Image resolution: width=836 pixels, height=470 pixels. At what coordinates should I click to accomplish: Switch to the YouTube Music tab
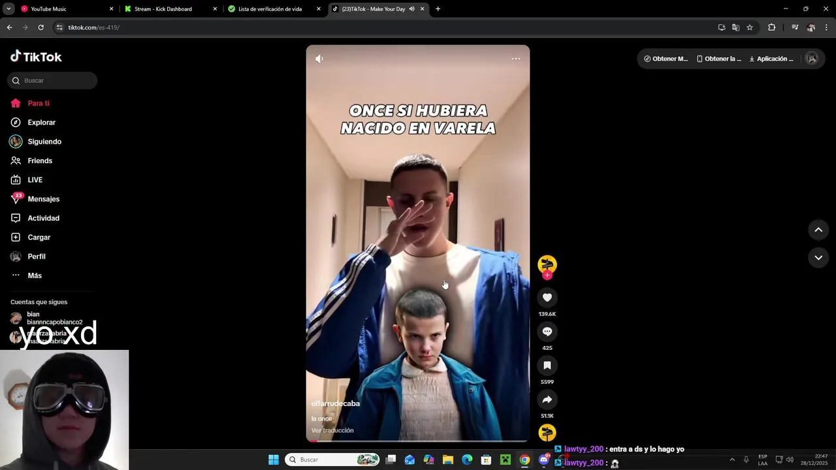click(x=65, y=9)
